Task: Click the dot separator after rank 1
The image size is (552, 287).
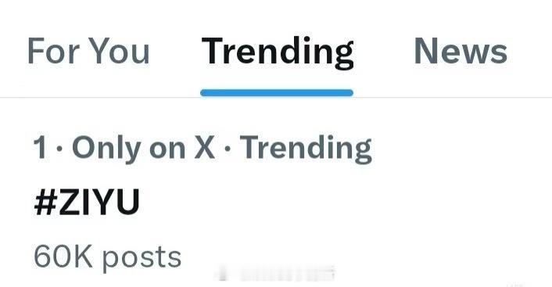Action: pos(59,149)
